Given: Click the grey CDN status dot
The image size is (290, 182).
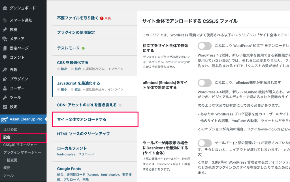Looking at the screenshot, I should [120, 105].
